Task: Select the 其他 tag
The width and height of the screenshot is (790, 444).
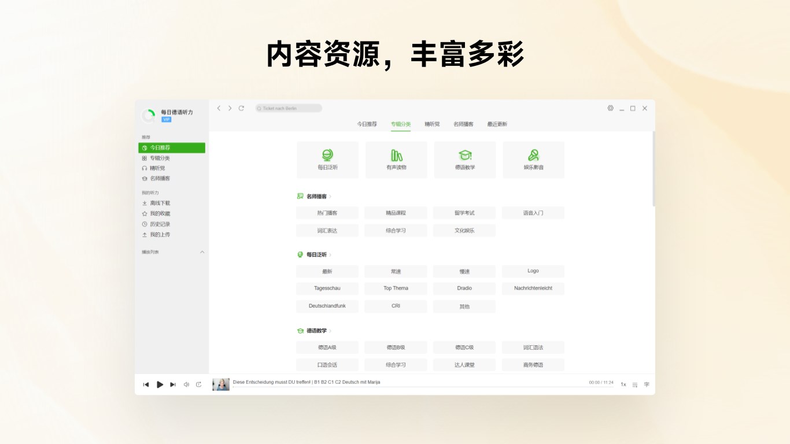Action: (x=464, y=306)
